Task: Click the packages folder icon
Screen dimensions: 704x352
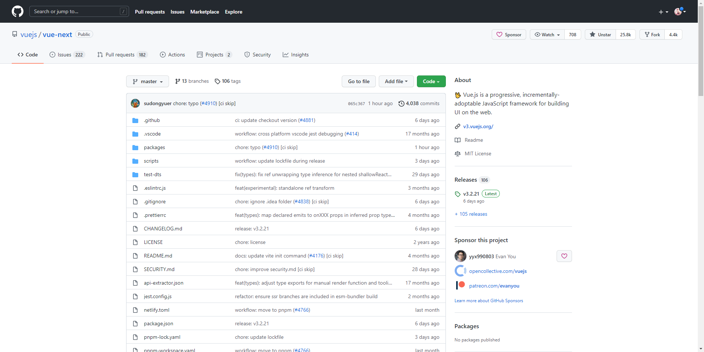Action: [135, 147]
